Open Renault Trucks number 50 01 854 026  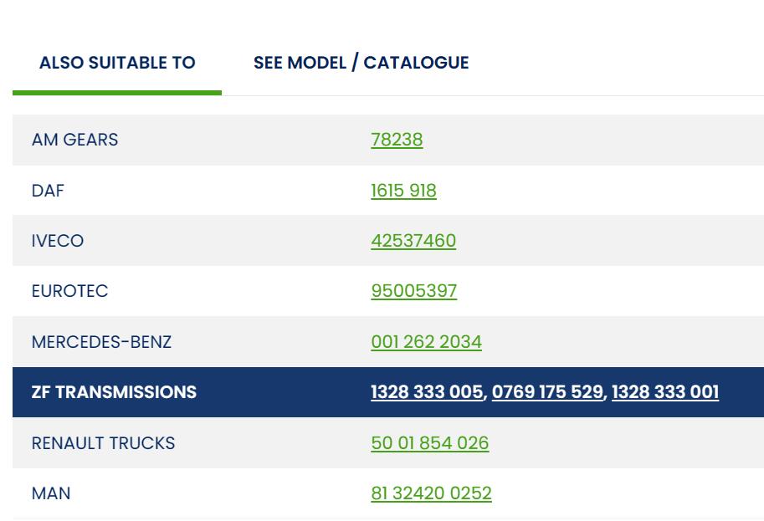pos(429,443)
